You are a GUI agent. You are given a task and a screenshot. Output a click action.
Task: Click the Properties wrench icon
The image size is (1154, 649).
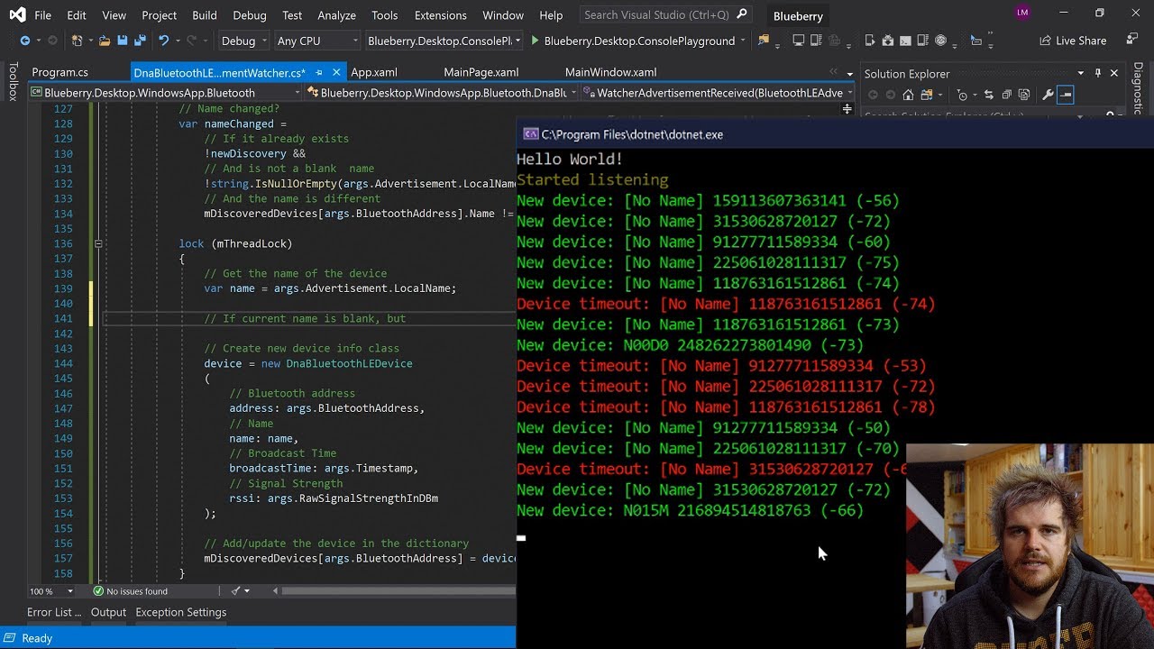(1048, 95)
